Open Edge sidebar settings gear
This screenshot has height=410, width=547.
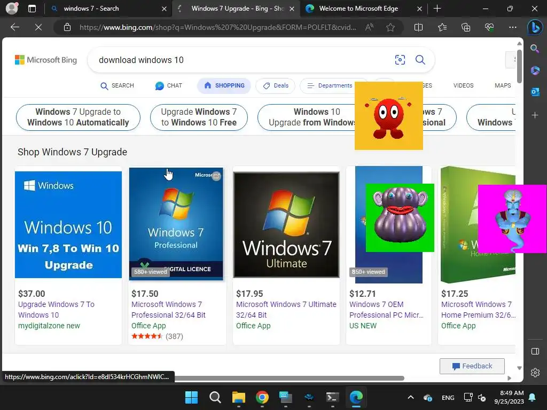coord(535,373)
